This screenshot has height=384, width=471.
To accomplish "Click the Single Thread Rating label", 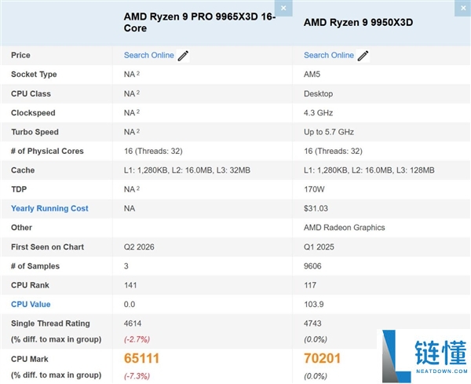I will pyautogui.click(x=50, y=324).
